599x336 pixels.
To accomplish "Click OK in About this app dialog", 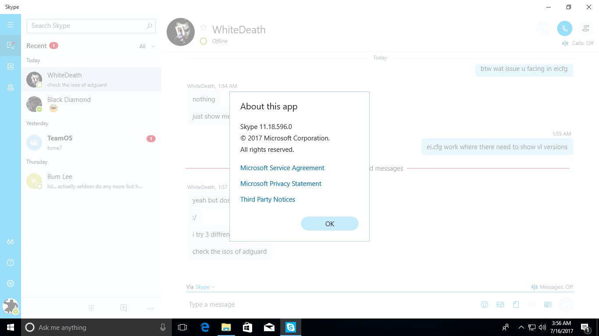I will point(329,224).
